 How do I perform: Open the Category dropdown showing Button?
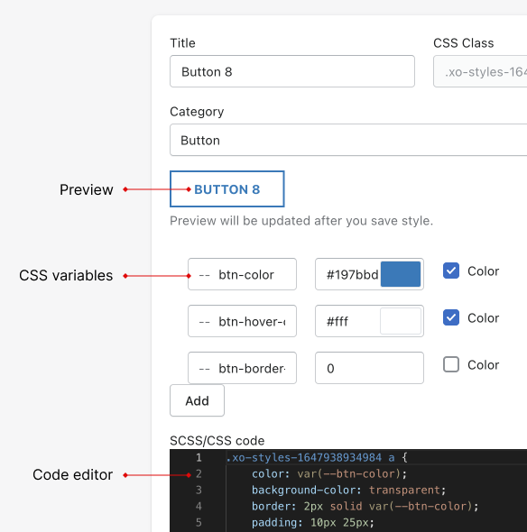pos(348,140)
